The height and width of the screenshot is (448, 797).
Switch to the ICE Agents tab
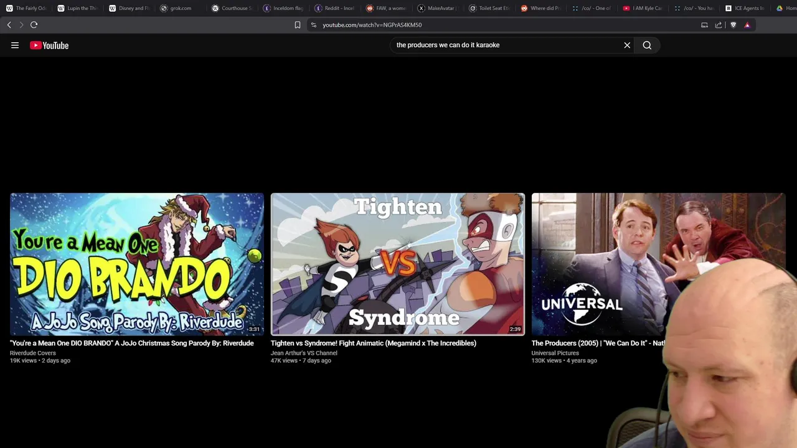point(746,8)
